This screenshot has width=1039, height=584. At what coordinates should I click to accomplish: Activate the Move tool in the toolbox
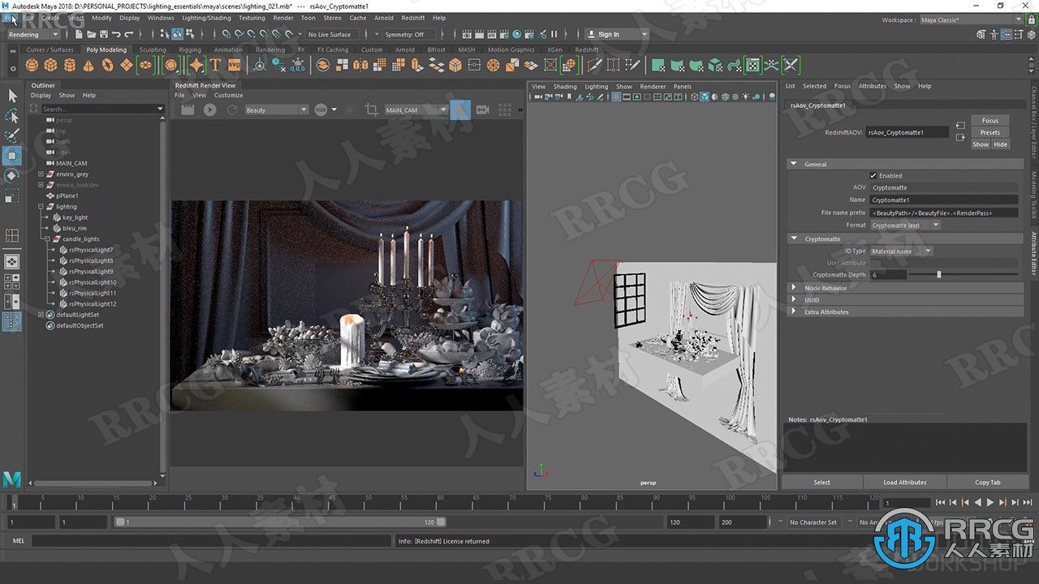pos(12,156)
